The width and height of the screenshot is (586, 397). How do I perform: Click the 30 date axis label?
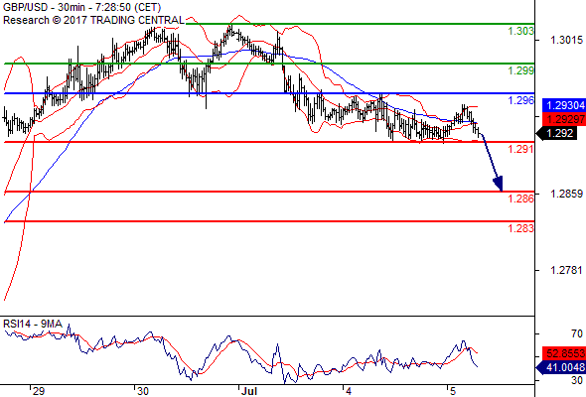tap(142, 391)
